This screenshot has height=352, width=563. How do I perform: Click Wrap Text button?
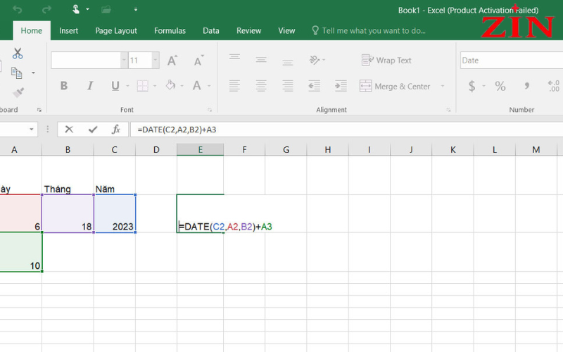click(386, 61)
